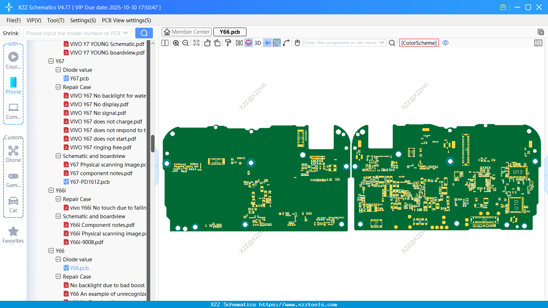The height and width of the screenshot is (308, 548).
Task: Click the fit-to-screen icon in toolbar
Action: click(x=196, y=43)
